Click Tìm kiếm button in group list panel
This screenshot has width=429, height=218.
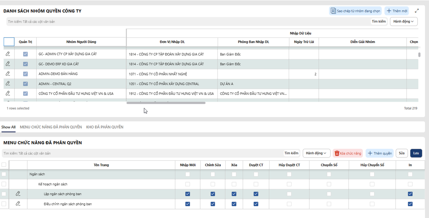(x=379, y=21)
